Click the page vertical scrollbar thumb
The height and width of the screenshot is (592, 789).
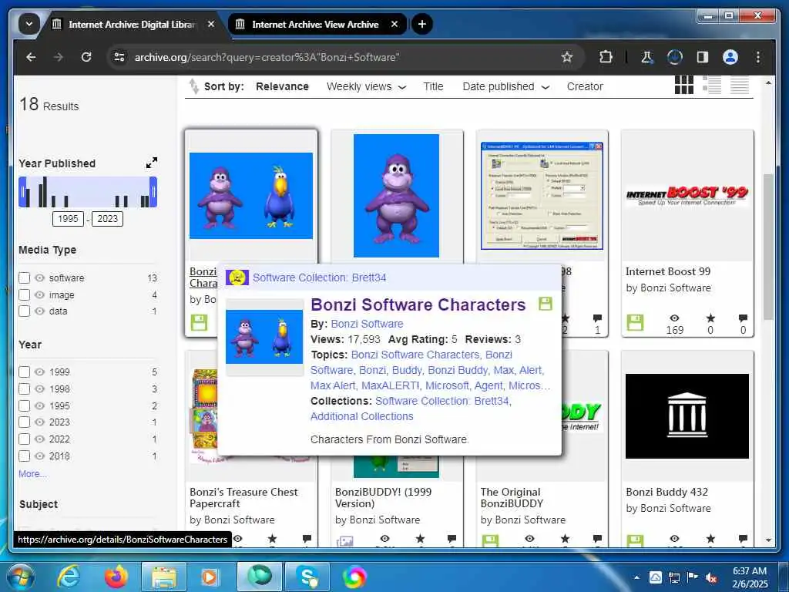[768, 247]
